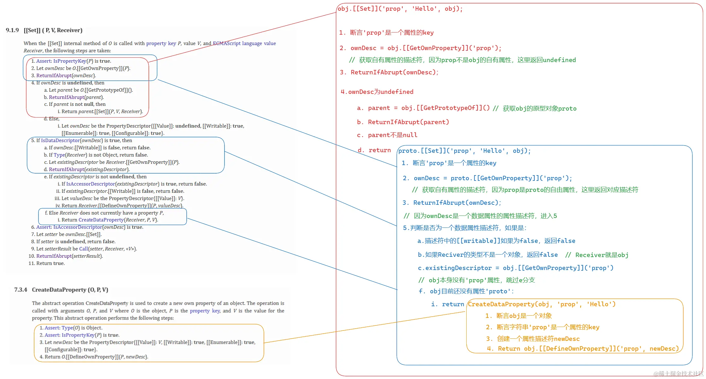Click ReturnIfAbrupt(ownDesc) link in step 3

coord(54,76)
